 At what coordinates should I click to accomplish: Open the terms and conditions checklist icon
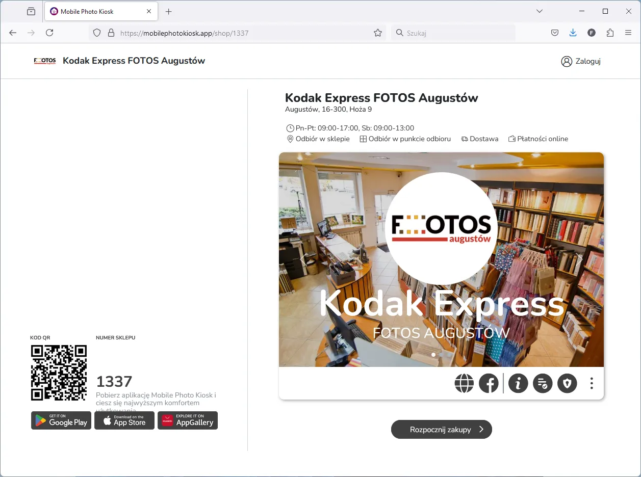point(543,383)
